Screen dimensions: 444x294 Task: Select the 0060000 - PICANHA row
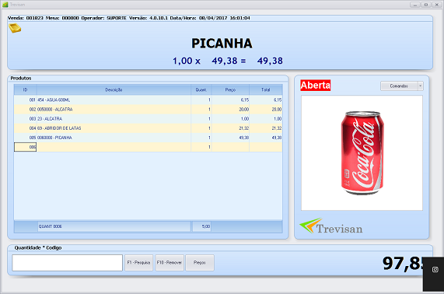pyautogui.click(x=148, y=138)
